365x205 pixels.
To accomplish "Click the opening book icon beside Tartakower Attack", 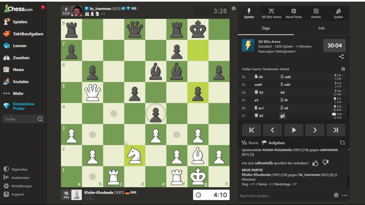I will [x=343, y=69].
